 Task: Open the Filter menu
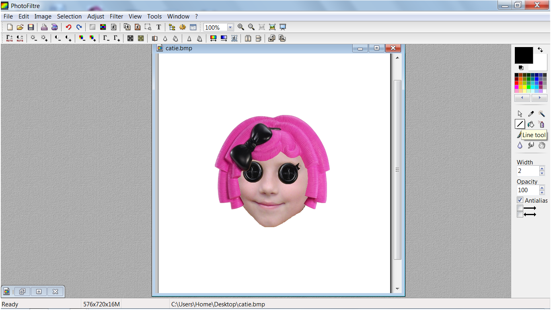coord(117,16)
